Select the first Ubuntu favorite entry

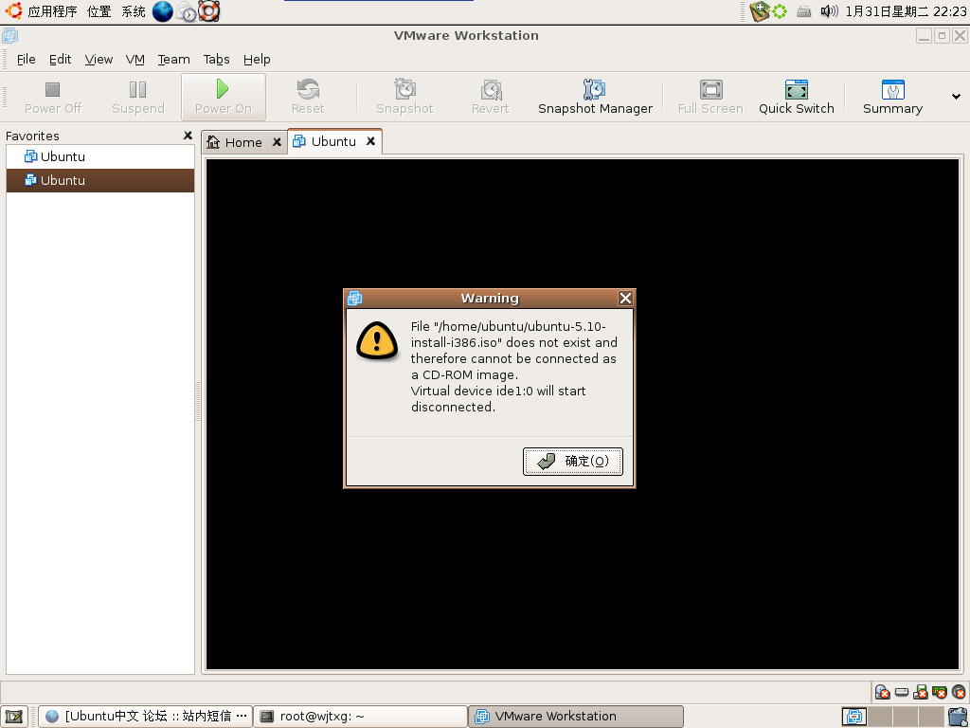(x=100, y=156)
